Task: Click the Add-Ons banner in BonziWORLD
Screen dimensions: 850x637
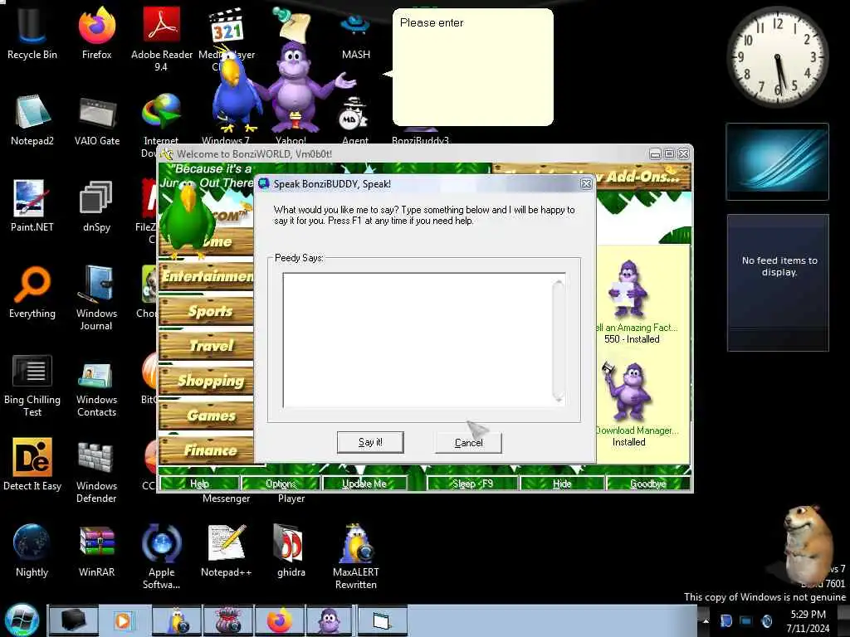Action: click(x=592, y=177)
